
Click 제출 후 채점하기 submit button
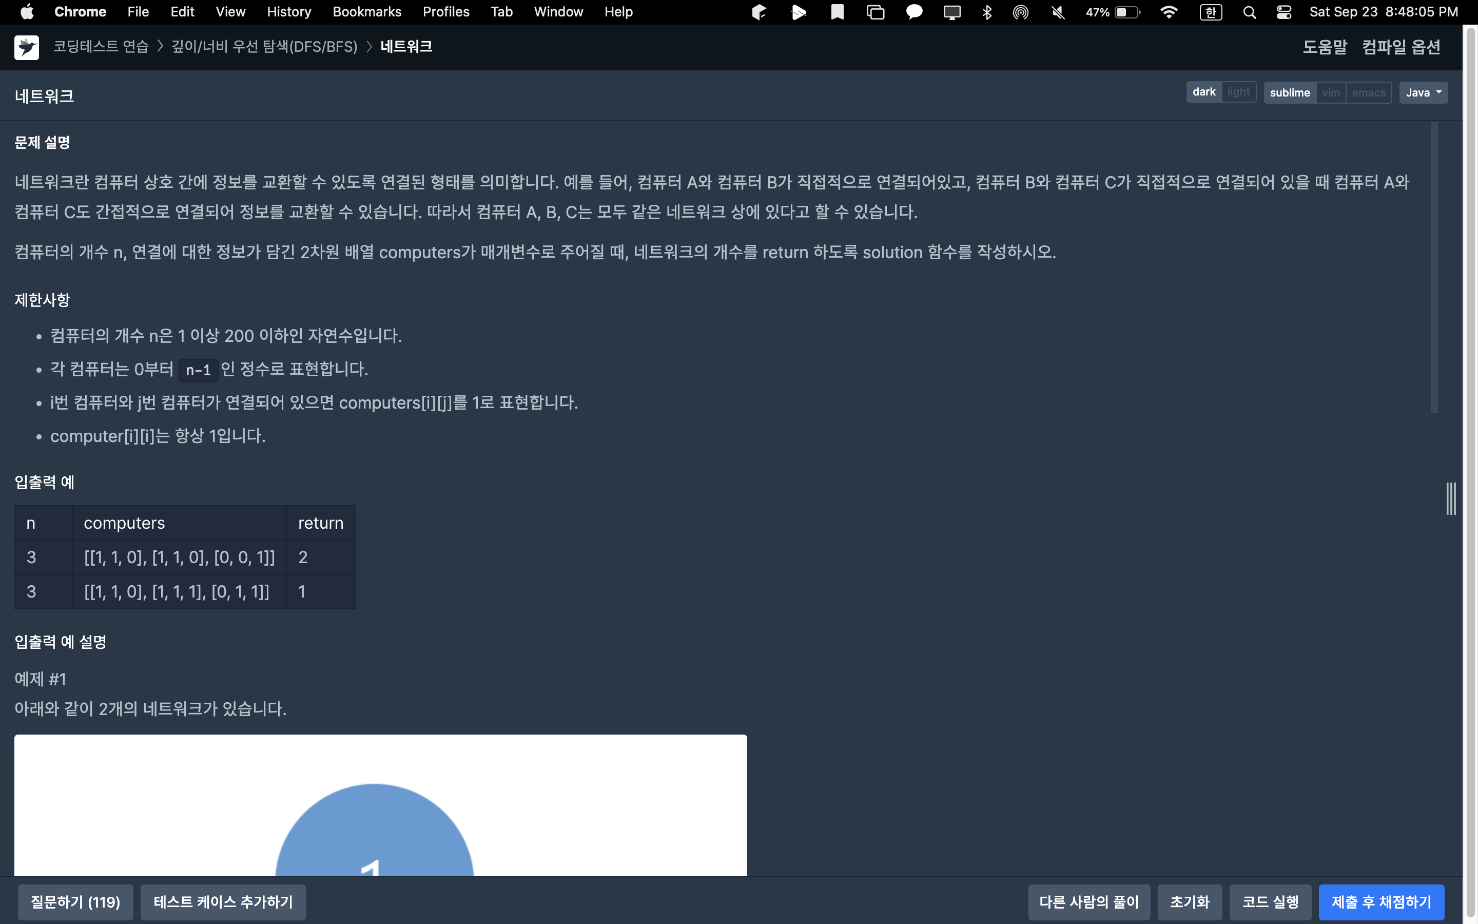[x=1381, y=902]
